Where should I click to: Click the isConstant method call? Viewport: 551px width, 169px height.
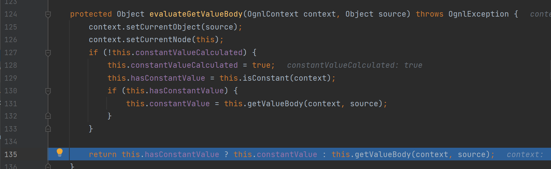tap(266, 78)
